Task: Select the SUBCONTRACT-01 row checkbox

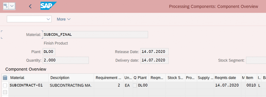Action: pos(5,86)
